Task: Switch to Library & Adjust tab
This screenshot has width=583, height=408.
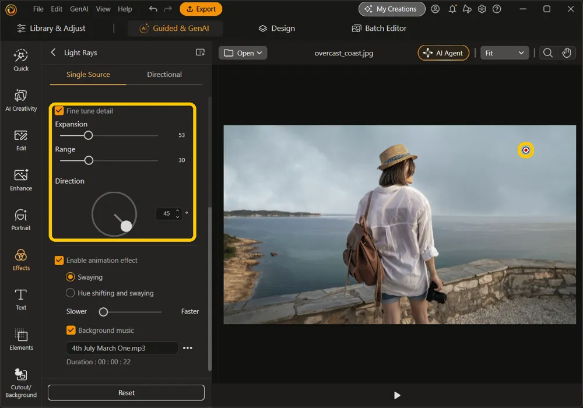Action: (x=51, y=28)
